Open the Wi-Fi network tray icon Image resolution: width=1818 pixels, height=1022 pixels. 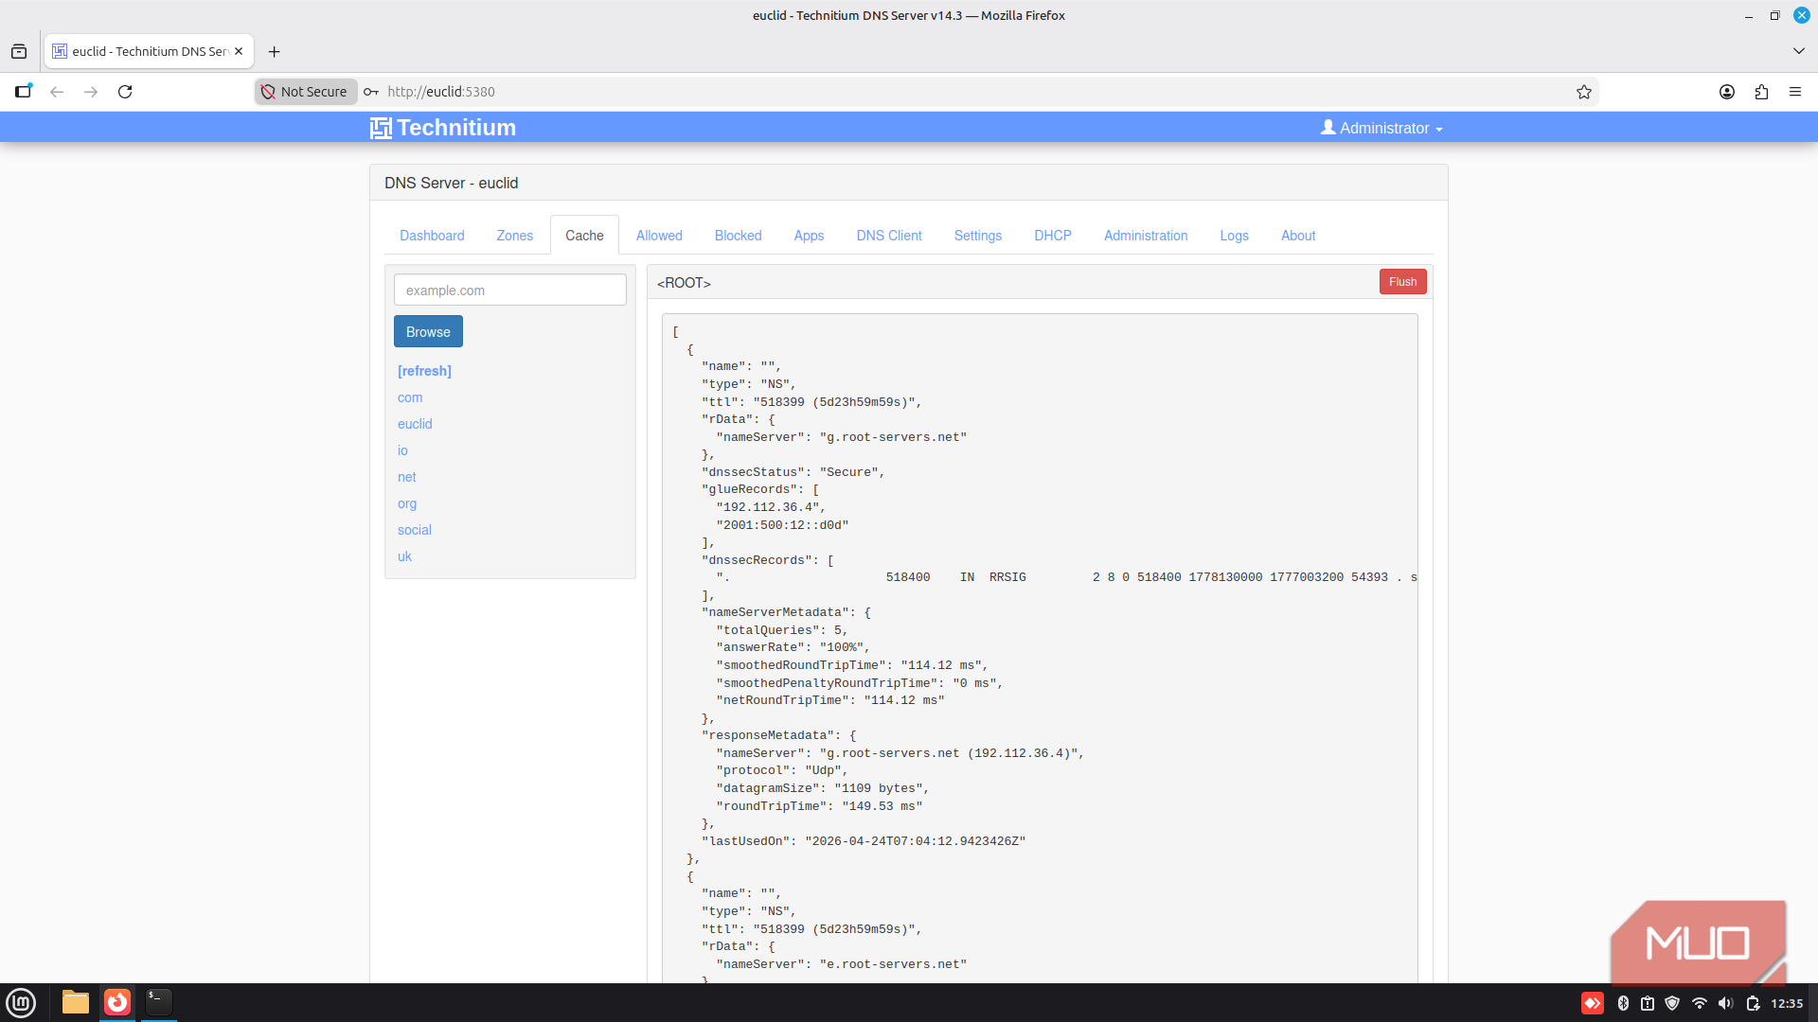click(x=1700, y=1003)
